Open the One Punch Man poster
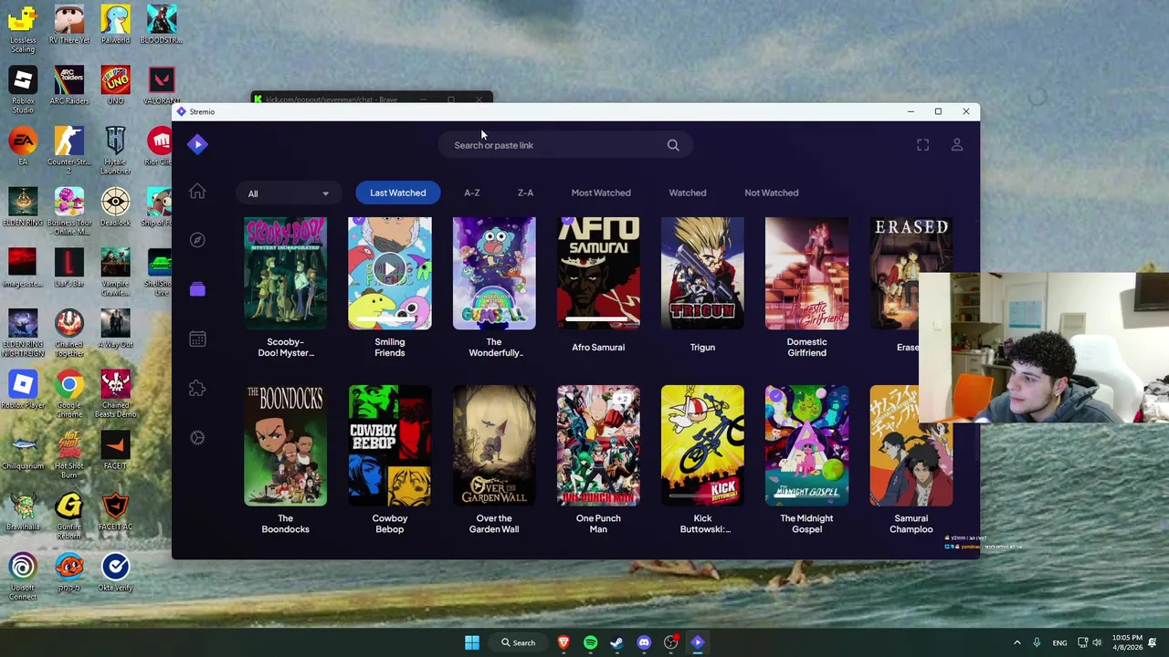Viewport: 1169px width, 657px height. [598, 445]
